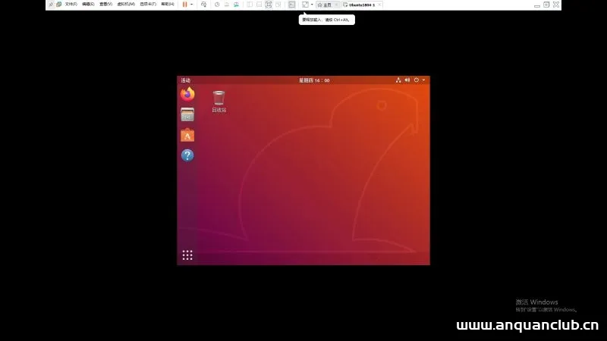Click the stretch guest display icon
Screen dimensions: 607x341
pos(305,5)
